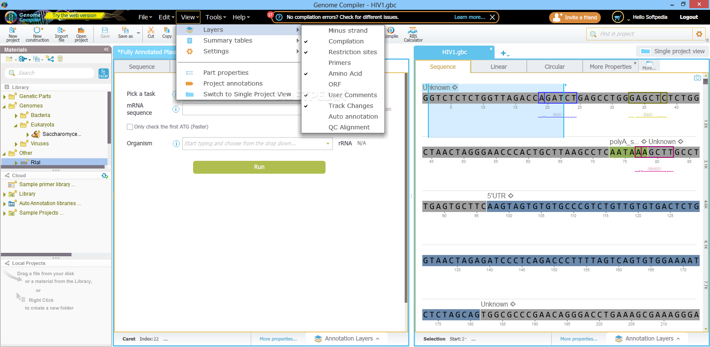Expand the Auto Annotation libraries node
Image resolution: width=710 pixels, height=347 pixels.
[5, 204]
